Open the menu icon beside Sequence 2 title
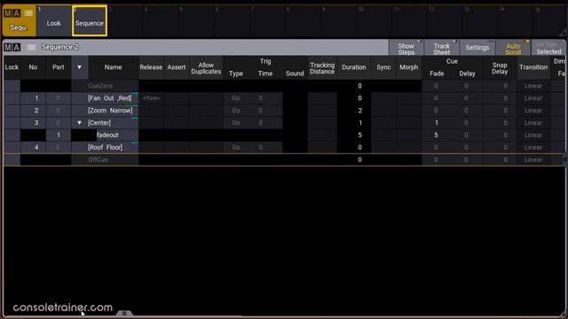The height and width of the screenshot is (319, 568). tap(32, 47)
